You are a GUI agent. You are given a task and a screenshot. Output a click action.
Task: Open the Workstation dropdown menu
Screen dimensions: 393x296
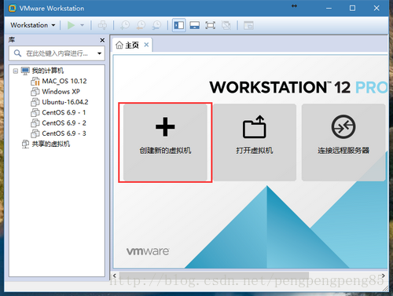pyautogui.click(x=33, y=25)
